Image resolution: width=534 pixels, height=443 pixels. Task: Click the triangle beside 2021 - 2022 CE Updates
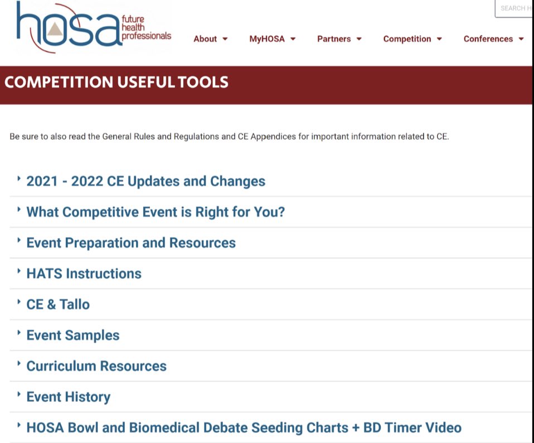click(19, 178)
